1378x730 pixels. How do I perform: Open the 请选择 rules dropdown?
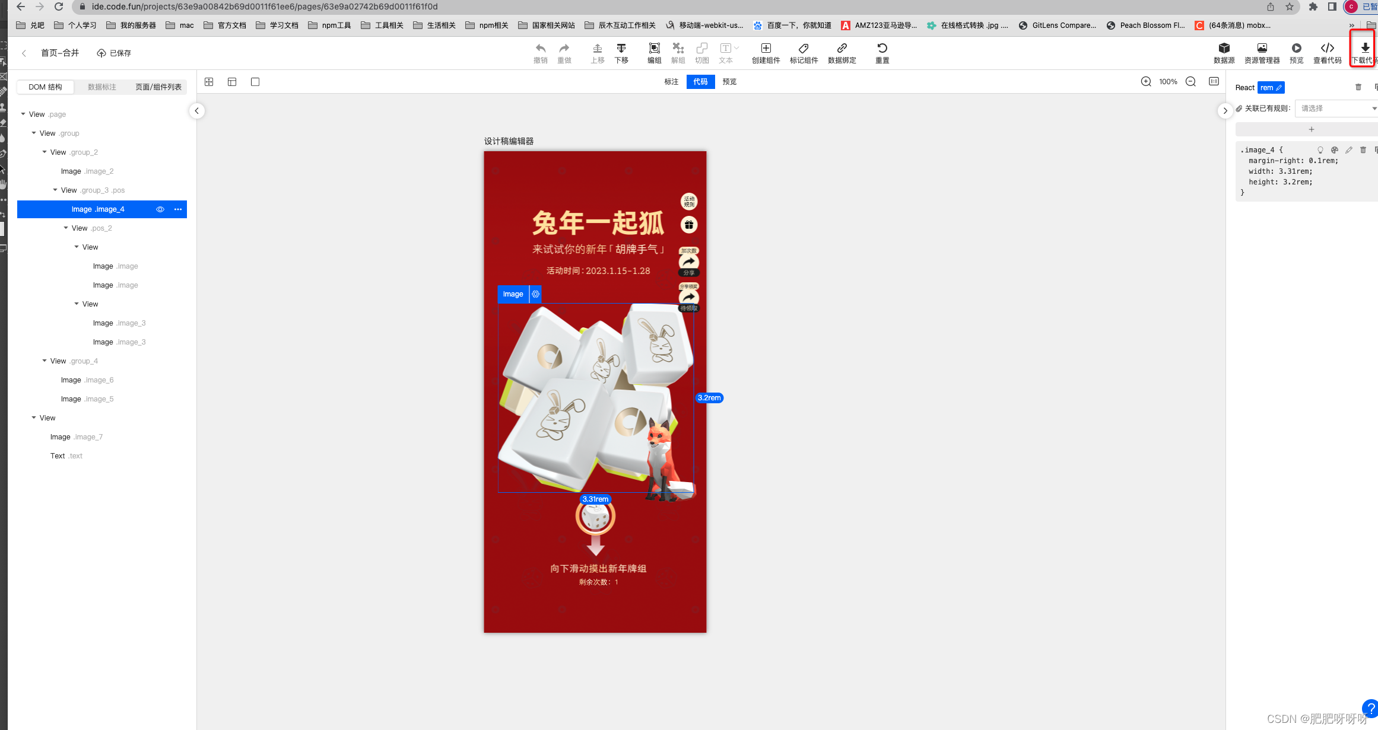[1336, 108]
